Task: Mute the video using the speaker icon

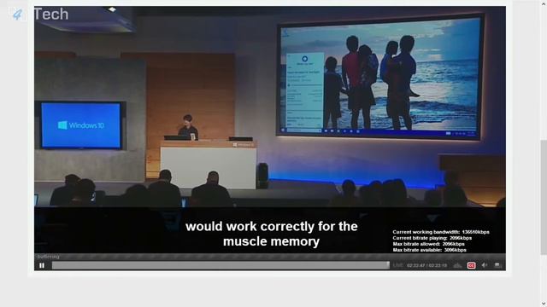Action: pyautogui.click(x=485, y=265)
